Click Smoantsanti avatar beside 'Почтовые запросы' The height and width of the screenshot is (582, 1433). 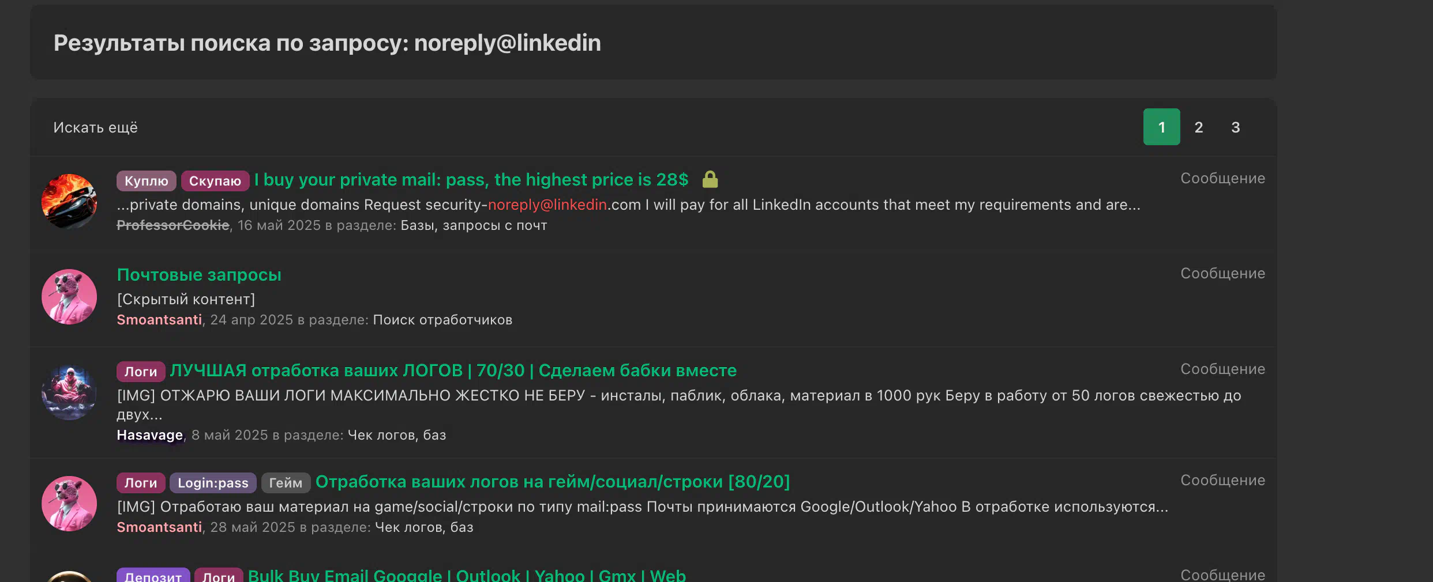pos(69,297)
